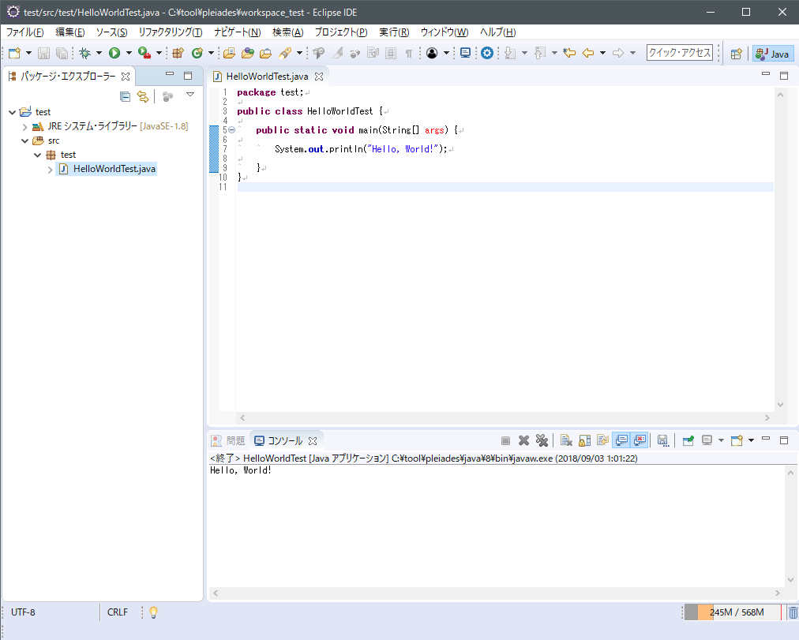Image resolution: width=799 pixels, height=640 pixels.
Task: Open the Run button dropdown arrow
Action: (x=128, y=53)
